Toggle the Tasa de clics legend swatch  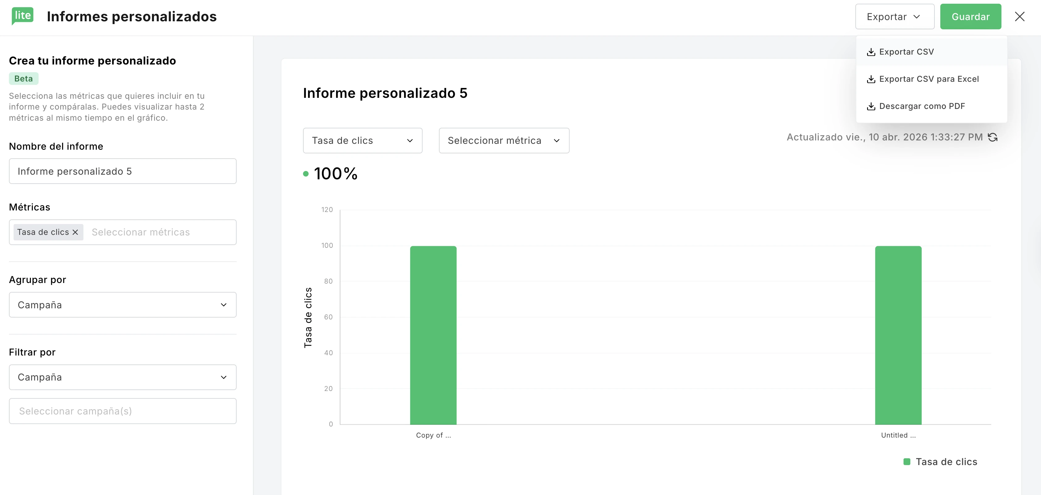pyautogui.click(x=907, y=461)
